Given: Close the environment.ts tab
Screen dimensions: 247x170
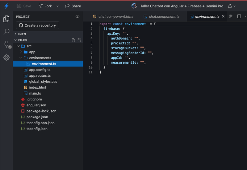Looking at the screenshot, I should 223,16.
